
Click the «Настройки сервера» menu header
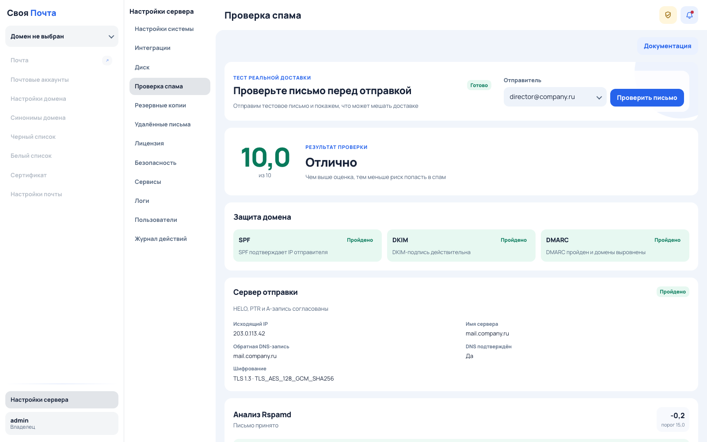coord(161,11)
